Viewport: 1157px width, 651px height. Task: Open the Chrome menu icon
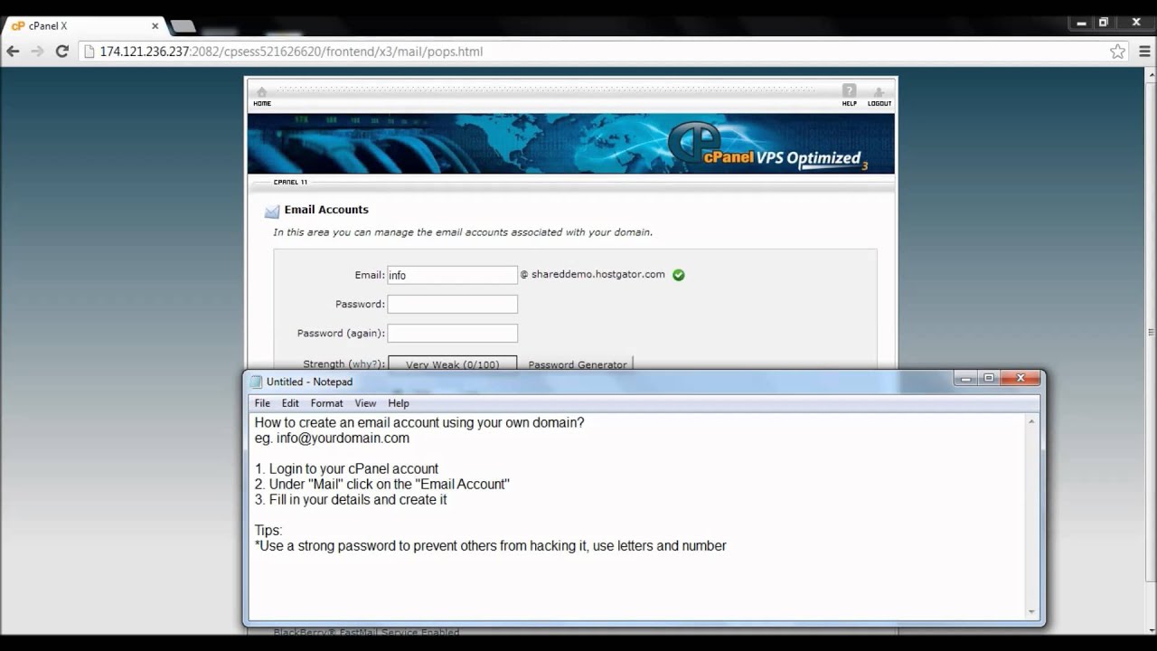(1144, 52)
